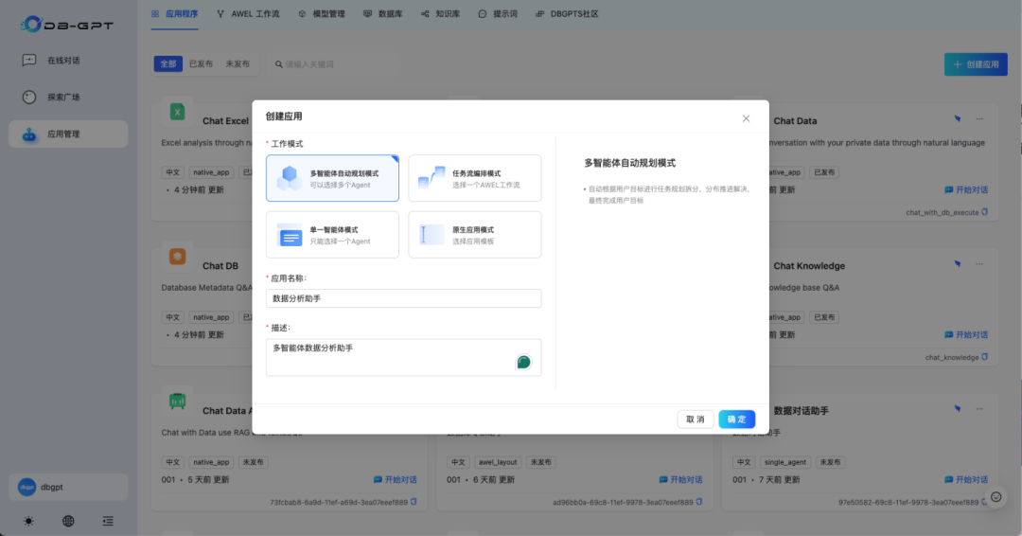Click the 确定 button
Viewport: 1022px width, 536px height.
coord(736,420)
